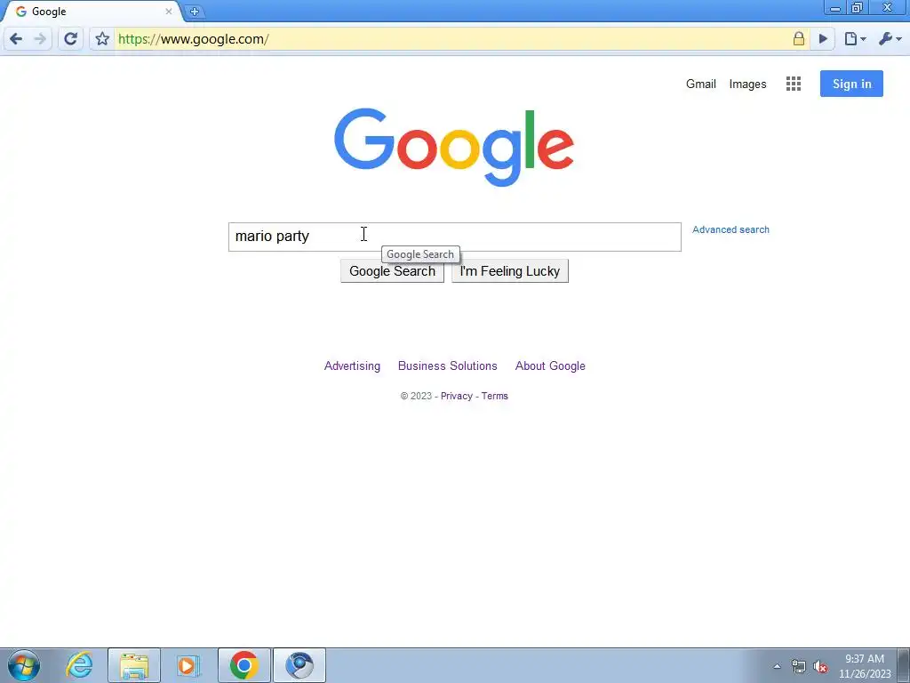Screen dimensions: 910x683
Task: Close the Google tab
Action: pyautogui.click(x=168, y=11)
